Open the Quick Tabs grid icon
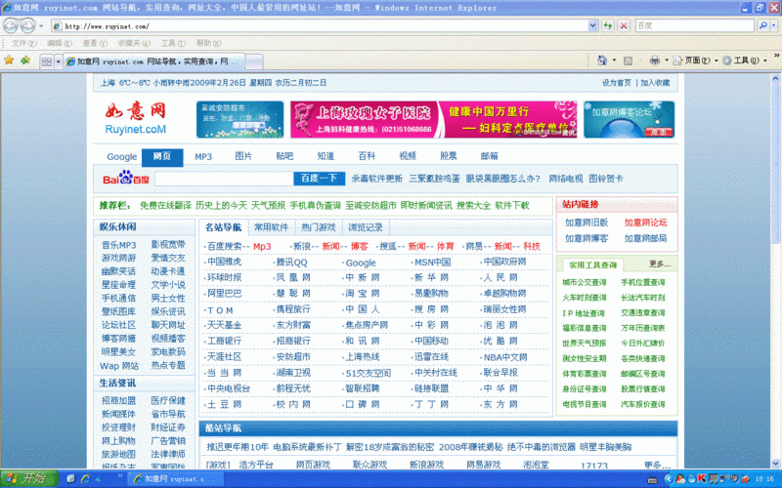The width and height of the screenshot is (782, 488). (x=46, y=61)
